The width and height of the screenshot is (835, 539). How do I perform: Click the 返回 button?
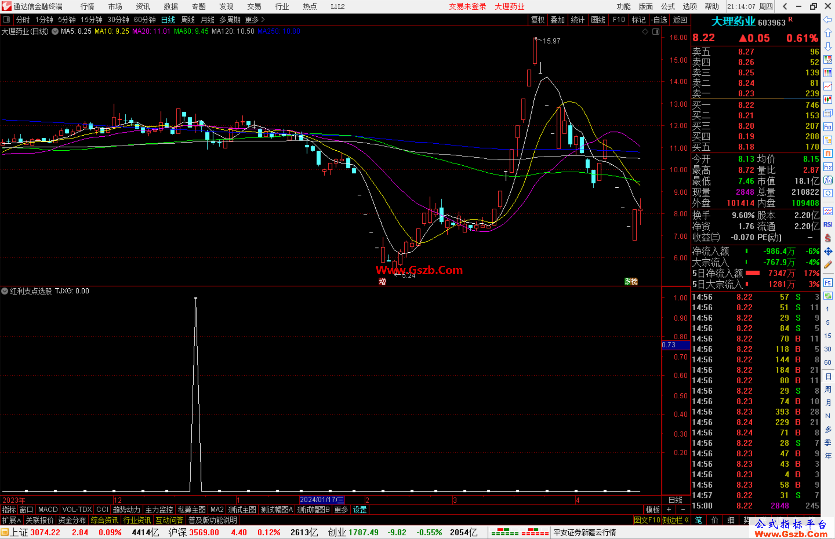[680, 20]
